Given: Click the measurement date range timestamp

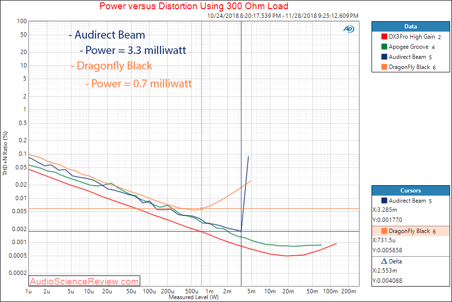Looking at the screenshot, I should pyautogui.click(x=283, y=15).
